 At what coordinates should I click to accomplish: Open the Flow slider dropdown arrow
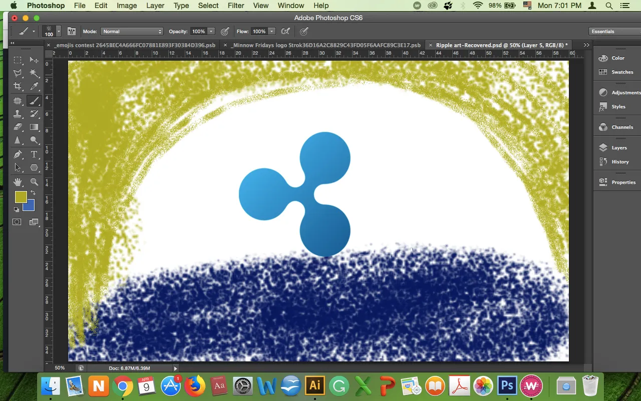pos(271,31)
